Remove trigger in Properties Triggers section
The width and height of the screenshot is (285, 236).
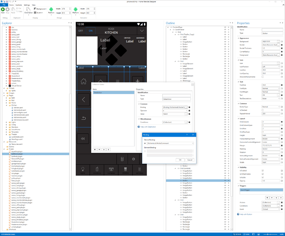pyautogui.click(x=272, y=198)
